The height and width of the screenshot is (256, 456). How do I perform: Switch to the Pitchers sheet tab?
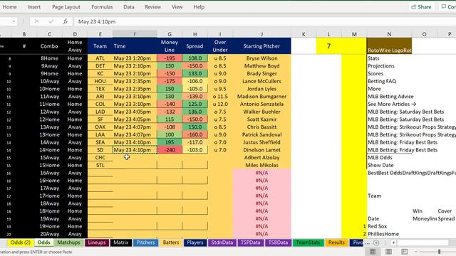pyautogui.click(x=145, y=242)
